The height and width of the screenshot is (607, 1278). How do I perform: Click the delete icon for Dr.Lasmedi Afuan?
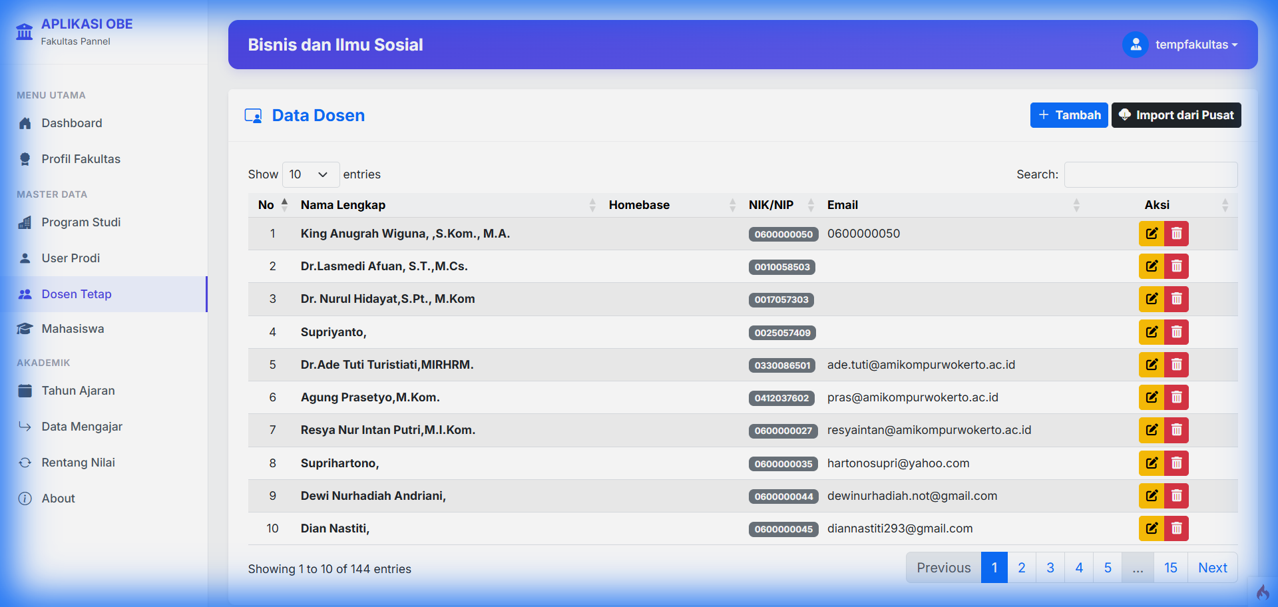(x=1176, y=266)
